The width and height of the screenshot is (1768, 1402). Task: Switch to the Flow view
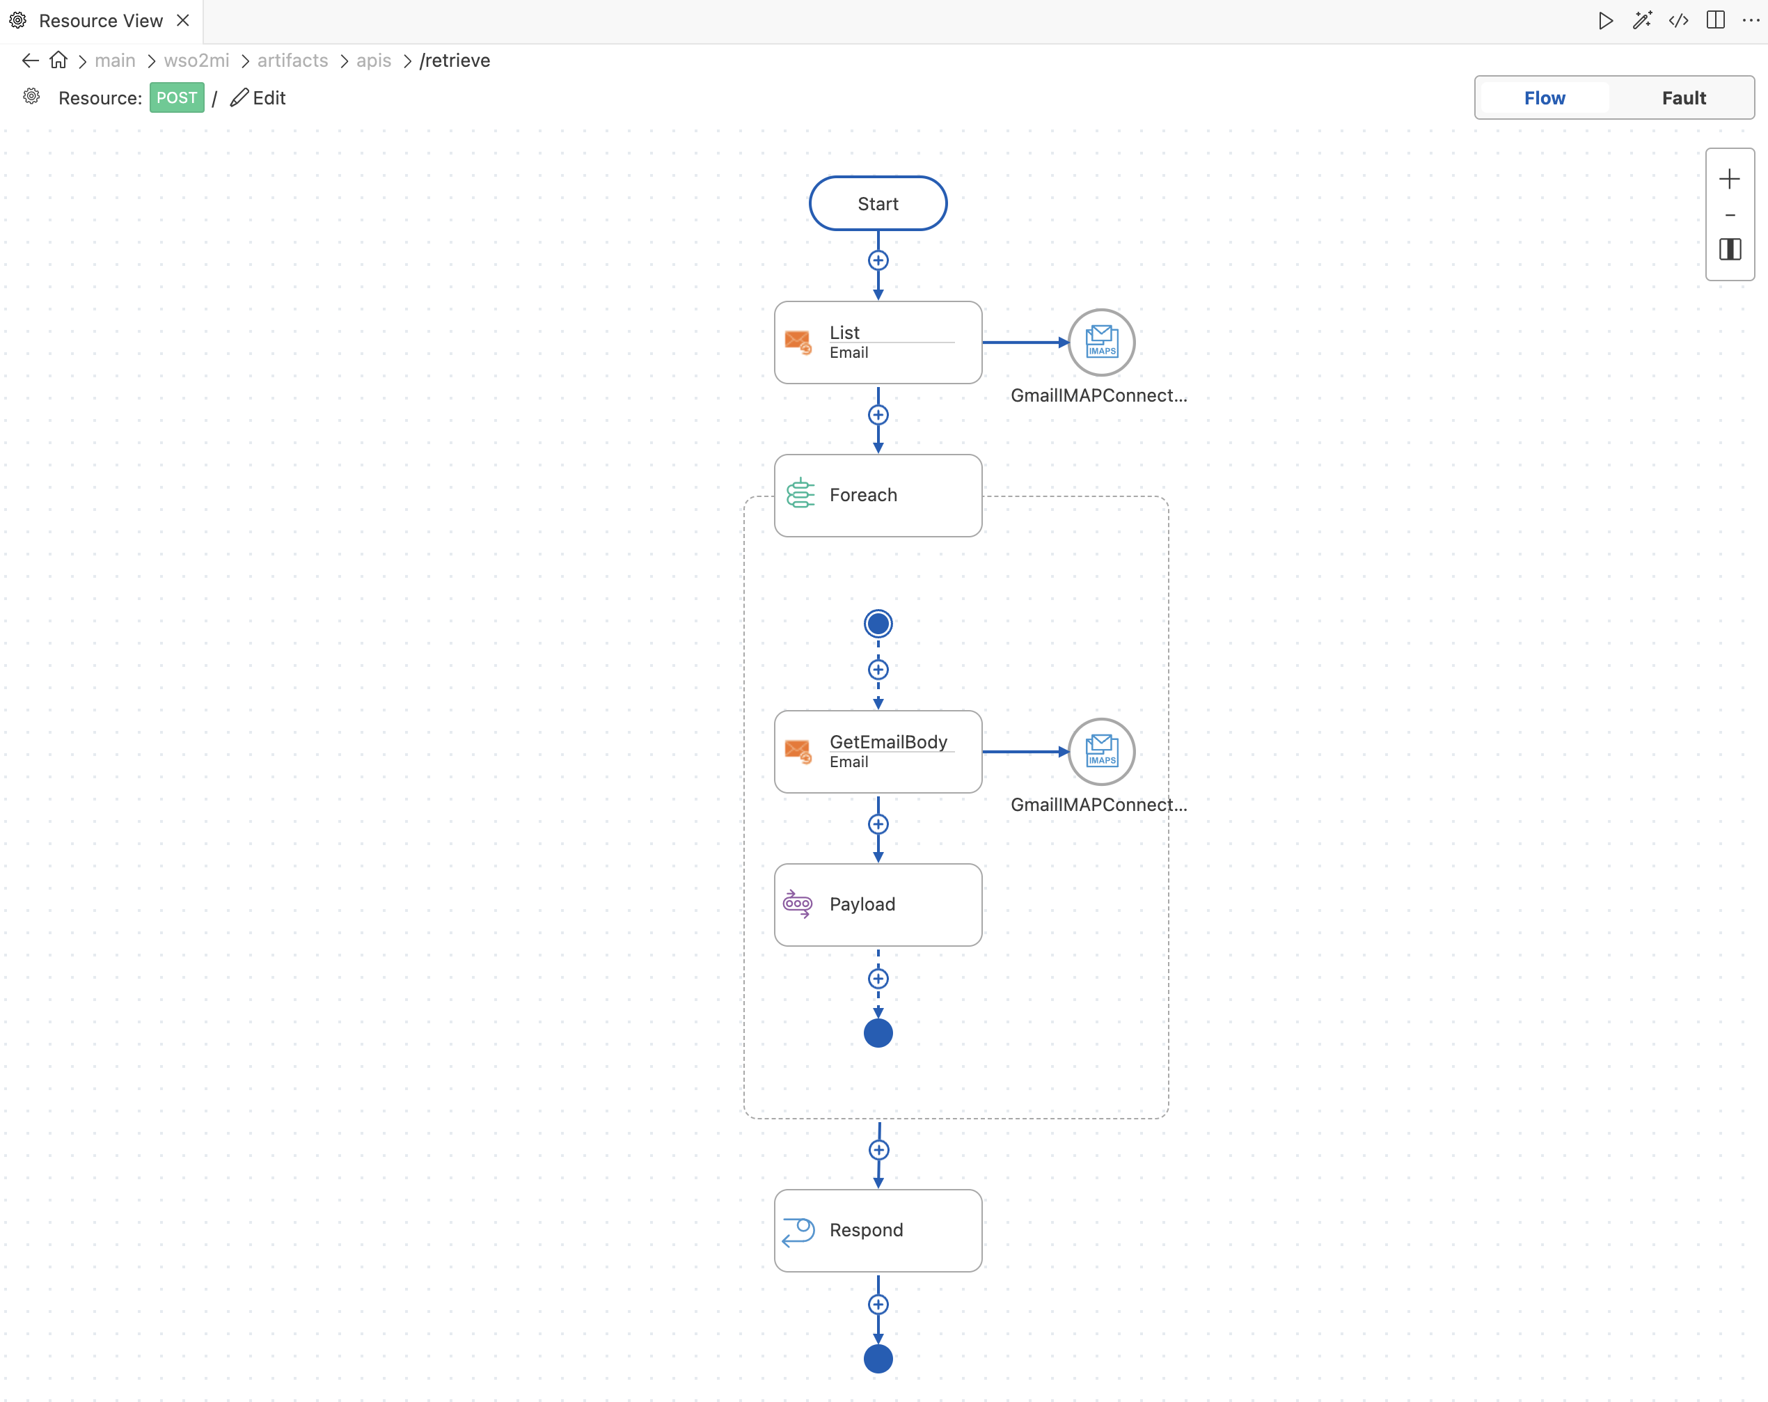click(x=1544, y=97)
